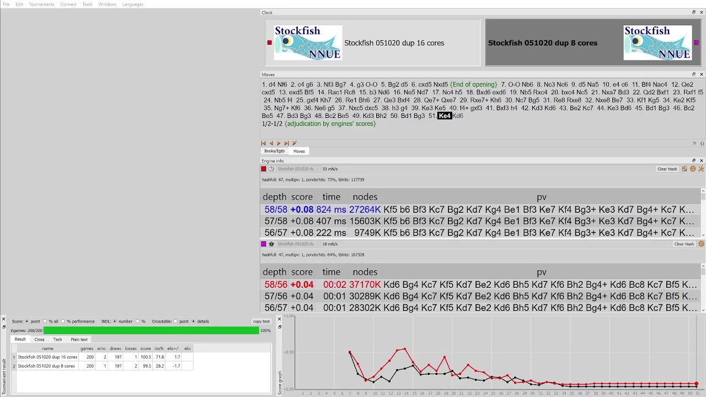Click the green tournament progress bar

coord(151,330)
